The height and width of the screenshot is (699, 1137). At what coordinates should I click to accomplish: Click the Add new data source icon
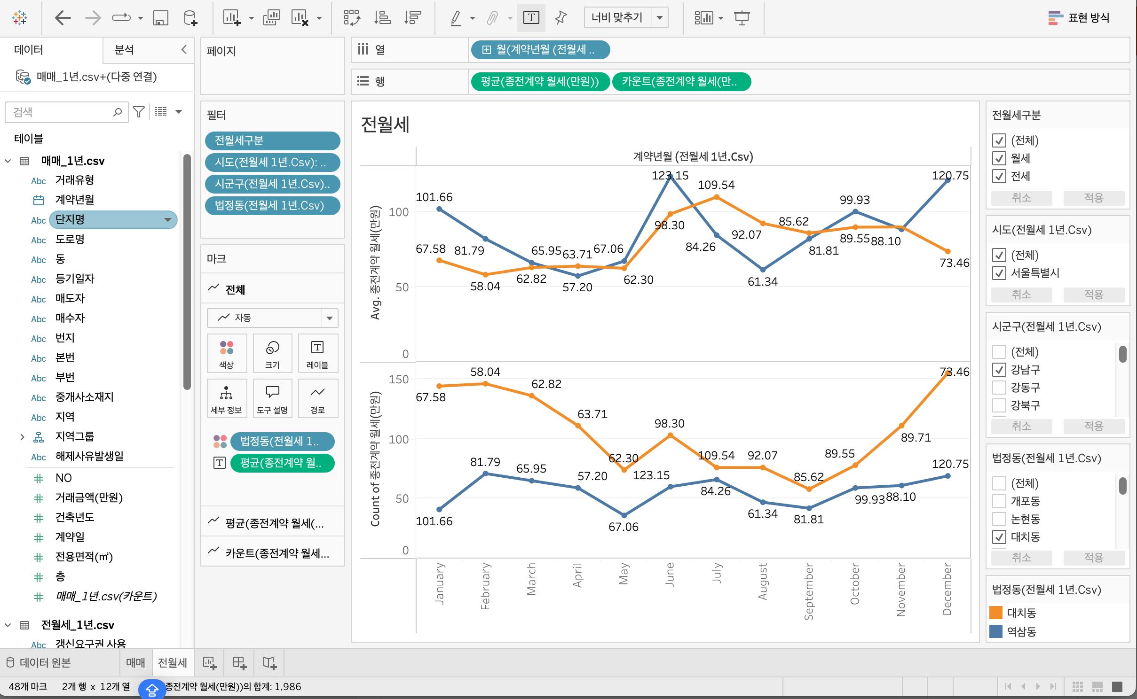click(x=190, y=18)
